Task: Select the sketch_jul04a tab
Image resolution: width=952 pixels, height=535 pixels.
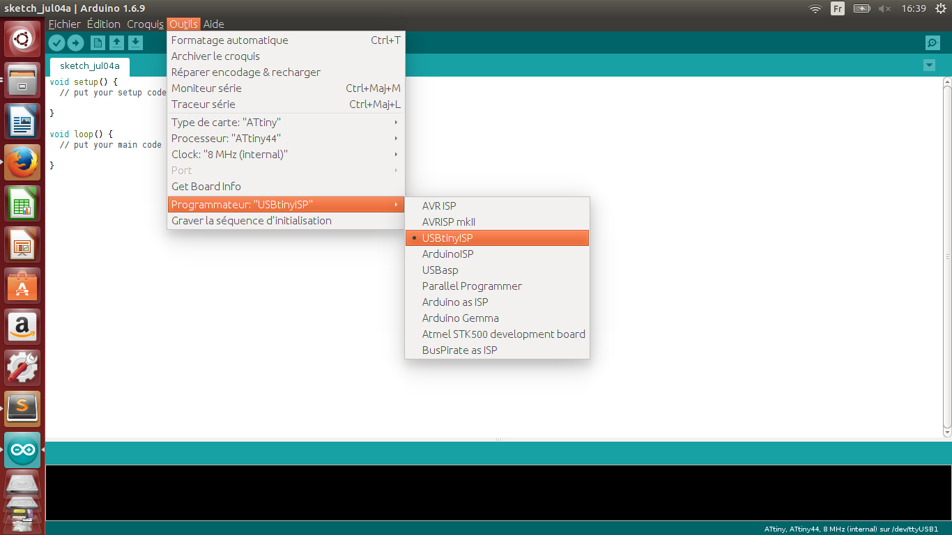Action: click(x=90, y=66)
